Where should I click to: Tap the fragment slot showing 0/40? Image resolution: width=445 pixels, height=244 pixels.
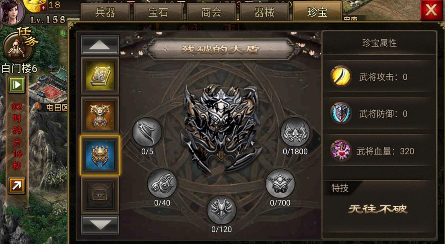(x=162, y=183)
